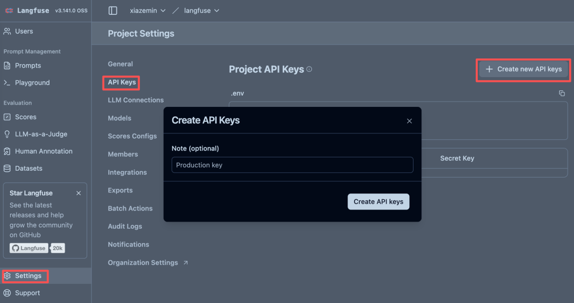Go to Users in sidebar
This screenshot has width=574, height=303.
[24, 31]
